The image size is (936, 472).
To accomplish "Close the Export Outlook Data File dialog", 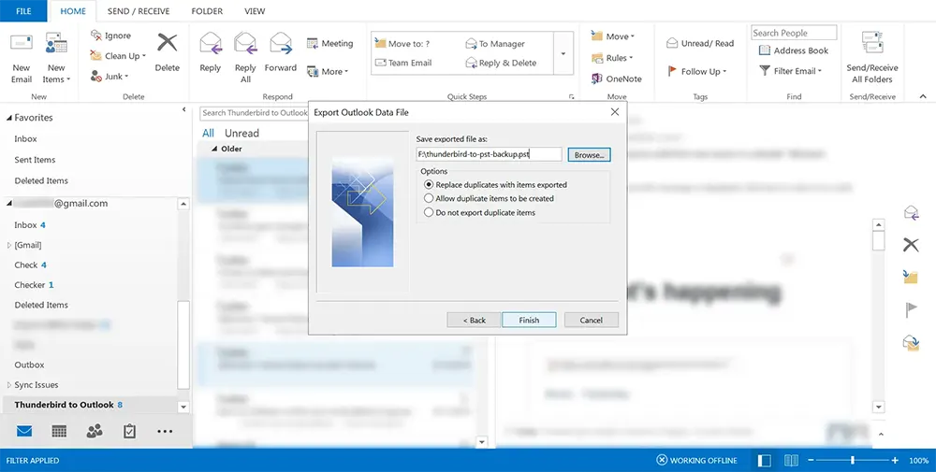I will pos(615,112).
